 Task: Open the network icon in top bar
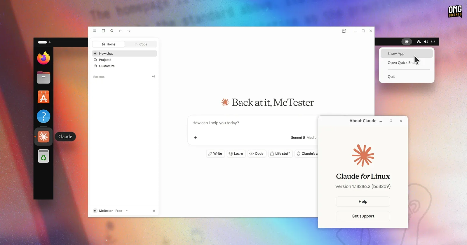419,41
